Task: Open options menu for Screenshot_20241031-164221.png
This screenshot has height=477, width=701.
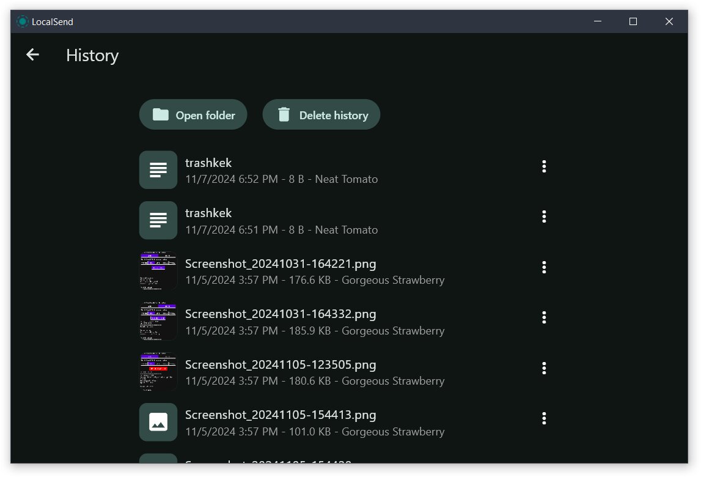Action: click(x=544, y=268)
